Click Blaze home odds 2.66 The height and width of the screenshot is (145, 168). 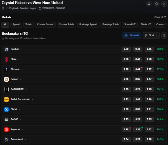(x=126, y=59)
